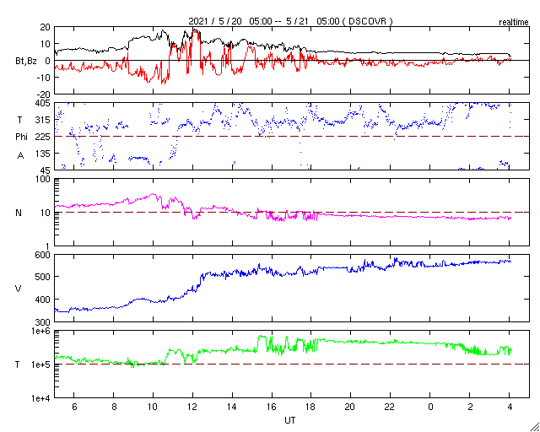
Task: Click the "405" tick on the Phi axis
Action: point(43,103)
